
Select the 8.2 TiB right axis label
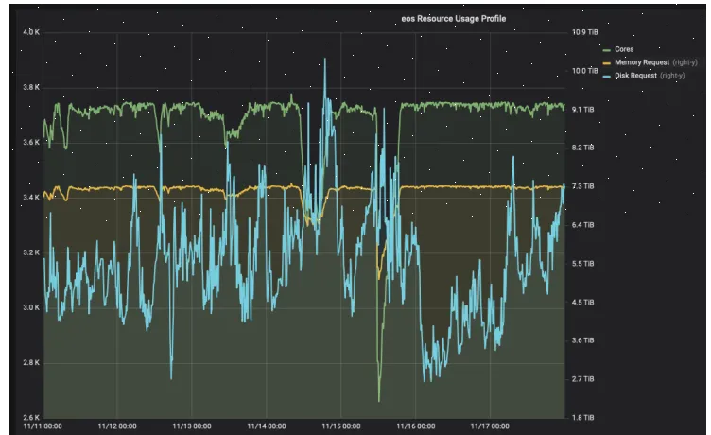point(583,148)
